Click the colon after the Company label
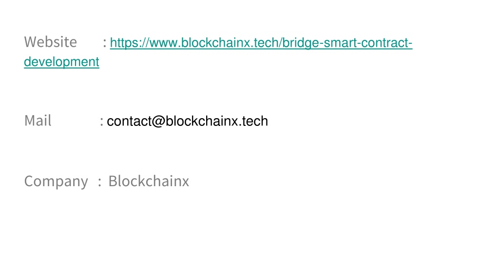The height and width of the screenshot is (280, 499). [99, 182]
